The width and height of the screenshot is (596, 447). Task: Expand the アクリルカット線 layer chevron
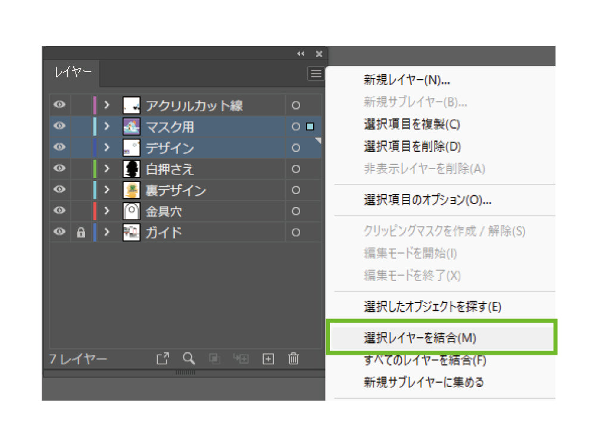pos(107,105)
